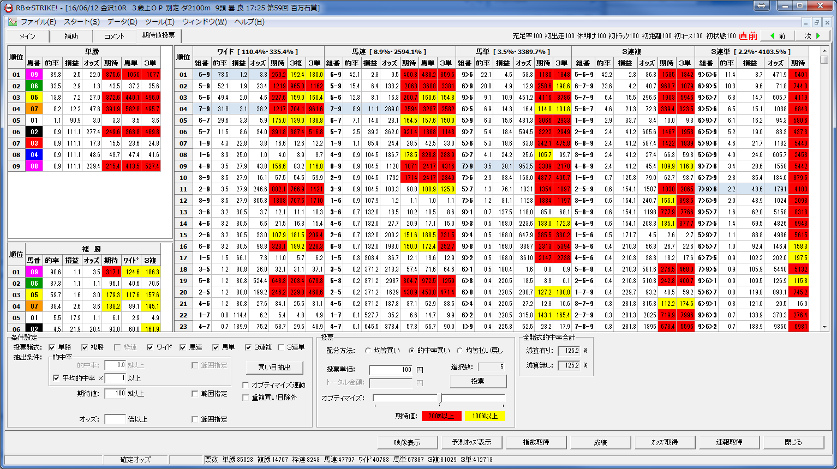Click the 馬単 [3.5%・3389.7%] section header
Image resolution: width=837 pixels, height=469 pixels.
pyautogui.click(x=513, y=52)
